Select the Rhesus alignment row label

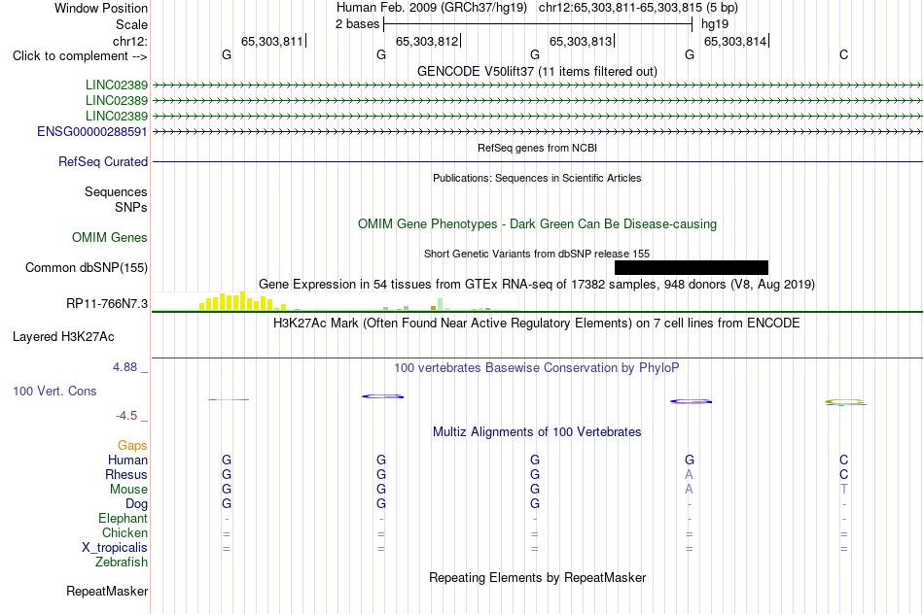coord(126,474)
